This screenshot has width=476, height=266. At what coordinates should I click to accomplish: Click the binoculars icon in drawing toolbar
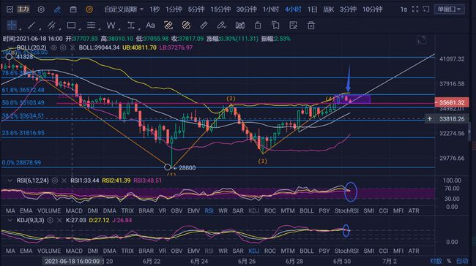(x=239, y=26)
